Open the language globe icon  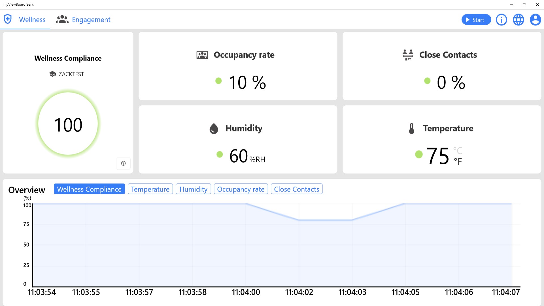click(x=518, y=20)
